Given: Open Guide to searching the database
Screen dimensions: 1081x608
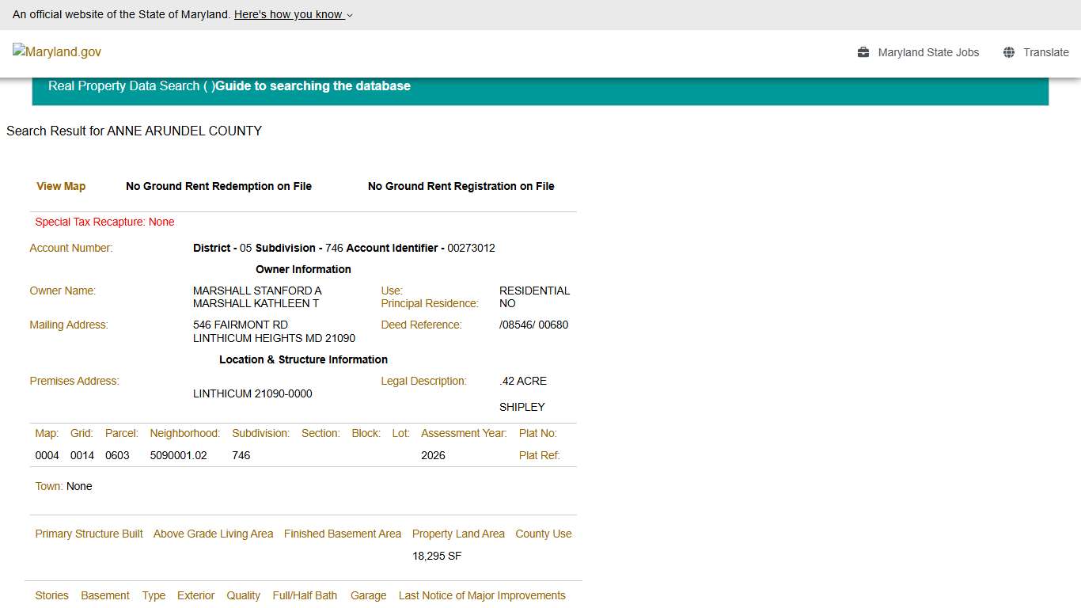Looking at the screenshot, I should click(313, 86).
